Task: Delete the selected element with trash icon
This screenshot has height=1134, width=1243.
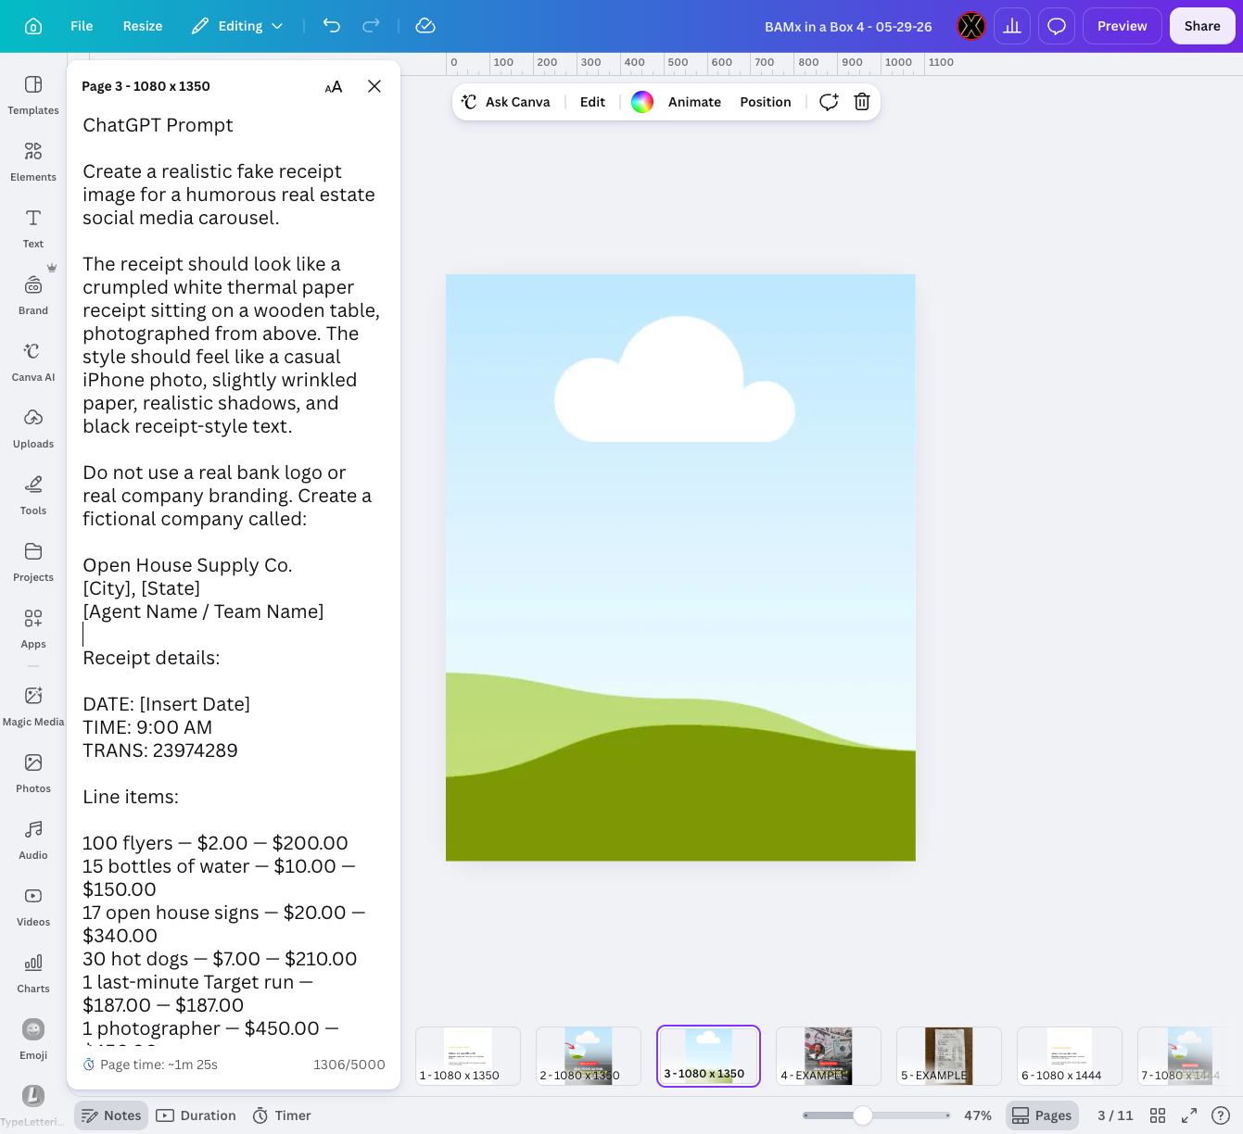Action: [862, 102]
